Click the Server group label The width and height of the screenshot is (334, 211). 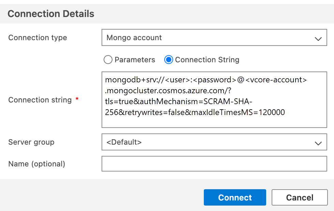tap(31, 142)
